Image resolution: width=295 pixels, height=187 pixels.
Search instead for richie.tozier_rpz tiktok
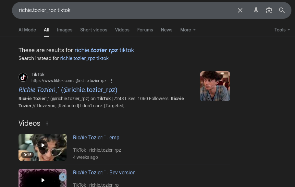[x=84, y=58]
